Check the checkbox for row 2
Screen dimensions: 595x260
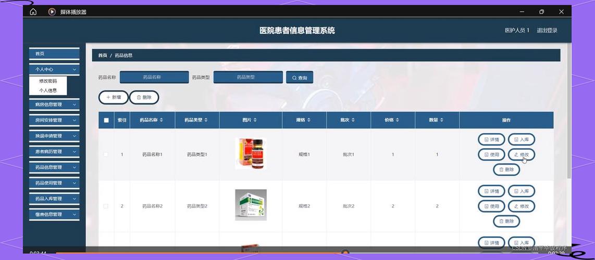106,206
